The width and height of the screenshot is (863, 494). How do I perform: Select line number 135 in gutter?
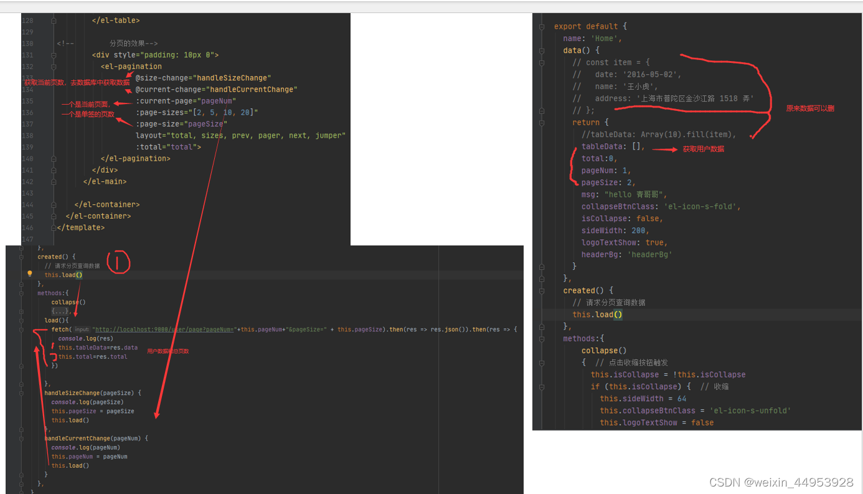pos(27,101)
